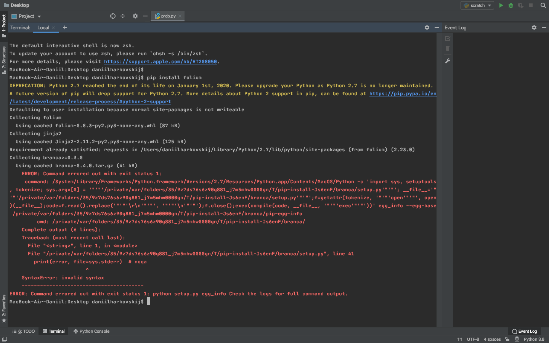Open Event Log wrench settings
The height and width of the screenshot is (343, 549).
click(448, 61)
